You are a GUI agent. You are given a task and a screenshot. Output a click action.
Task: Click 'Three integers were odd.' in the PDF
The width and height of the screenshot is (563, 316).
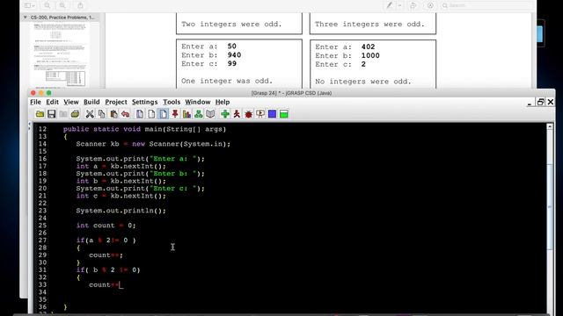coord(369,24)
